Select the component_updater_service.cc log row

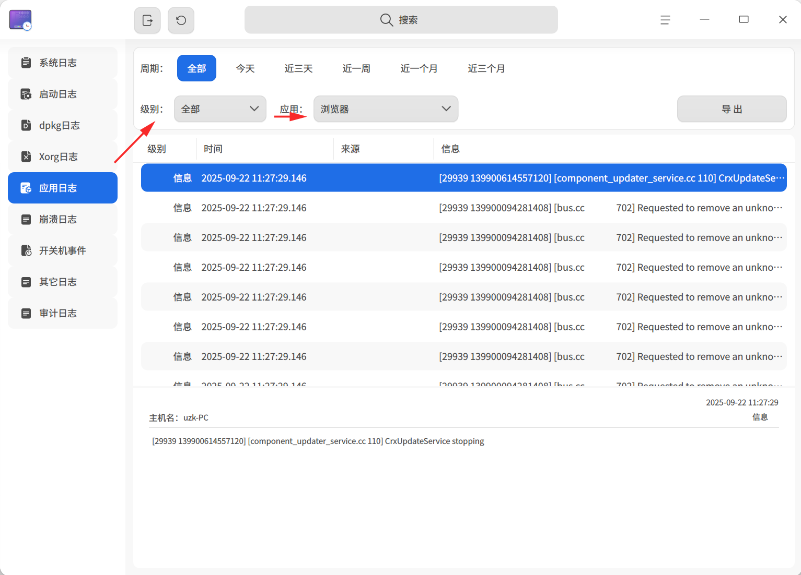[464, 178]
